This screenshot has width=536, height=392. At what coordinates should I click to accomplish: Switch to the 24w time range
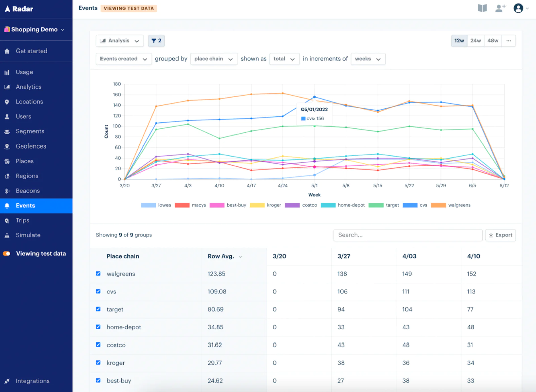tap(476, 41)
